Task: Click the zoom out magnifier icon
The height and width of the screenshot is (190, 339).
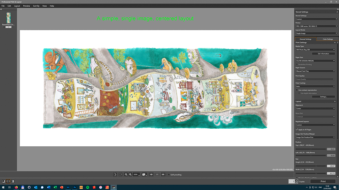Action: tap(126, 174)
